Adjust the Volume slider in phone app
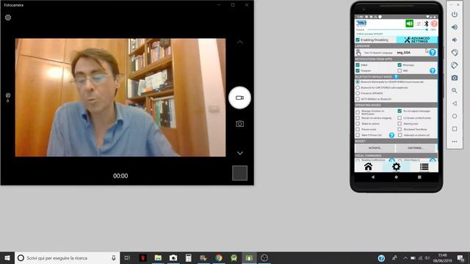 [397, 29]
